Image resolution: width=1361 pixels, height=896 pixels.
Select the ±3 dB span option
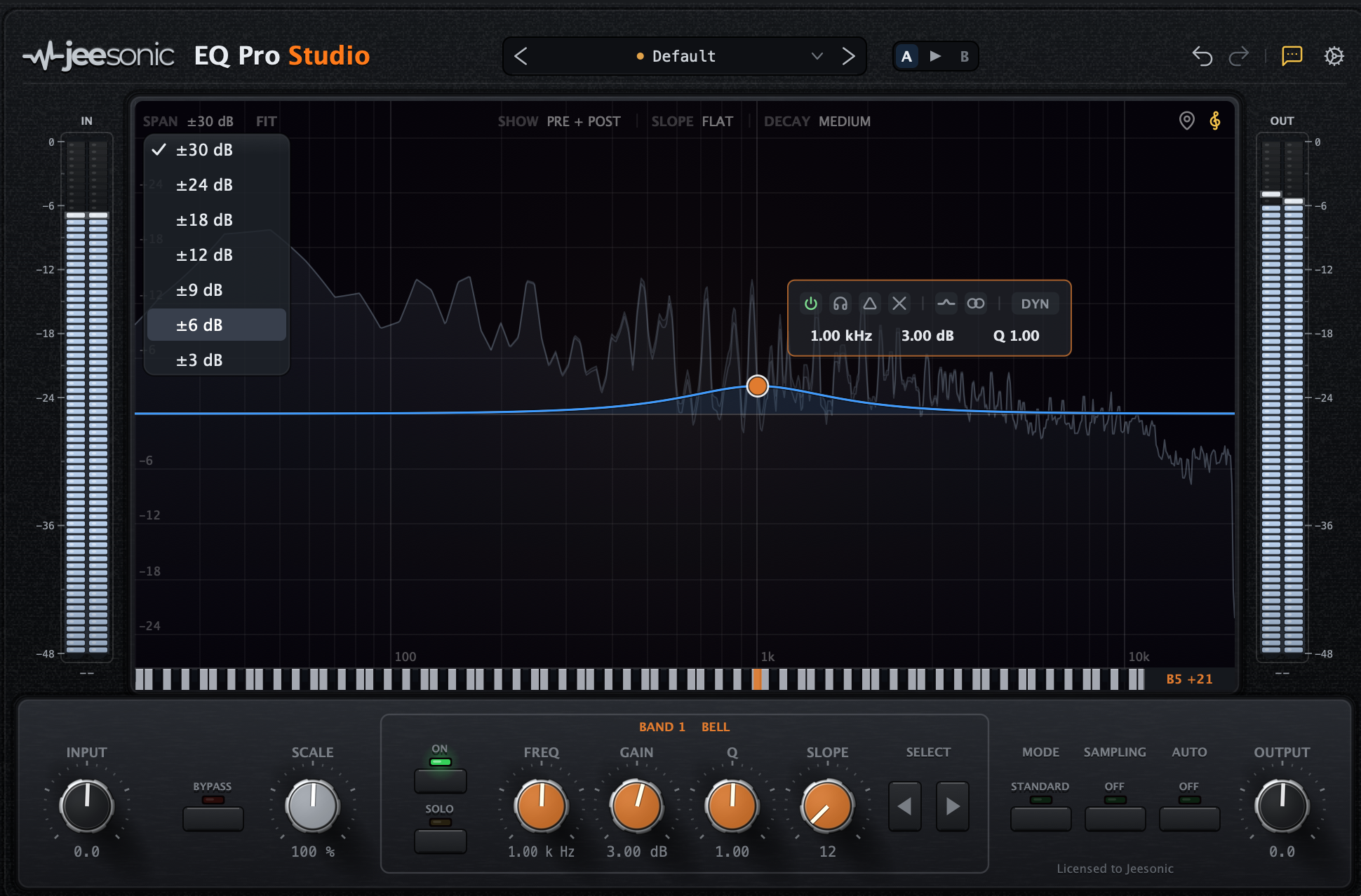click(x=217, y=360)
